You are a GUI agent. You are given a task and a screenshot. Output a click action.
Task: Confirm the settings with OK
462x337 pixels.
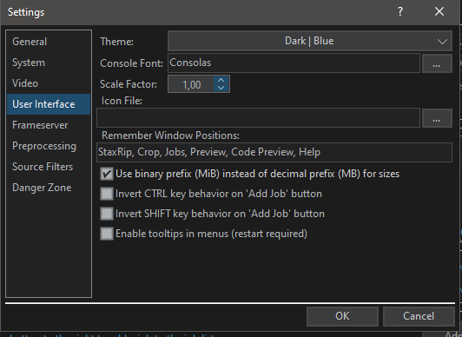click(x=342, y=316)
